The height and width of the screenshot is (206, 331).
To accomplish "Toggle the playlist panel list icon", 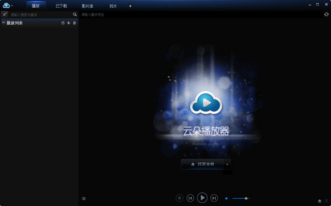I will [84, 198].
